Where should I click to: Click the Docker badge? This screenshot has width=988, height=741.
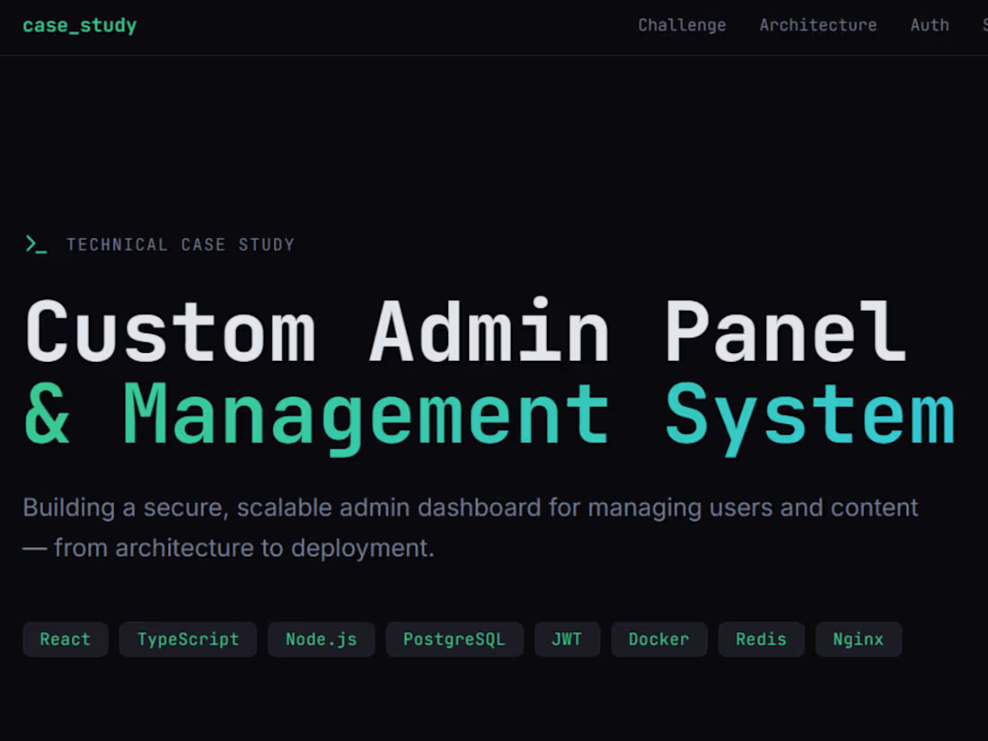pos(659,639)
